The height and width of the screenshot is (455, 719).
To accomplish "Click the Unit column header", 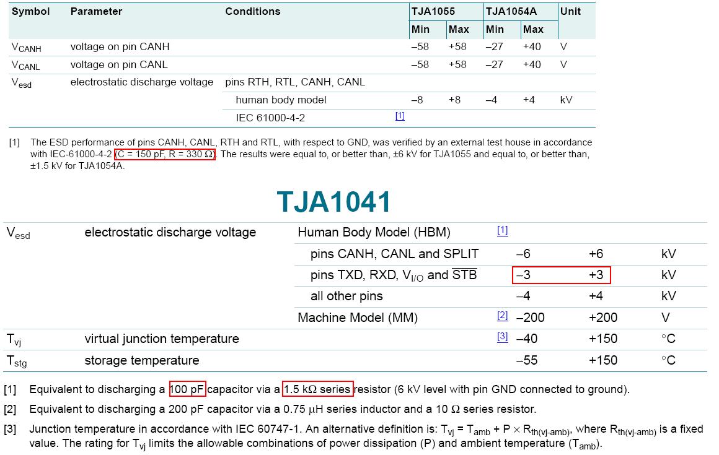I will pyautogui.click(x=570, y=11).
